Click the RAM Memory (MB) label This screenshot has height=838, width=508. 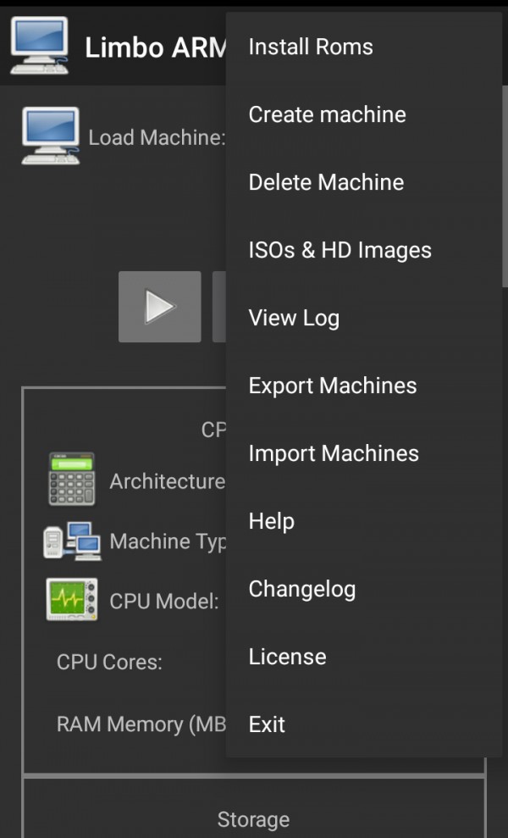[141, 725]
